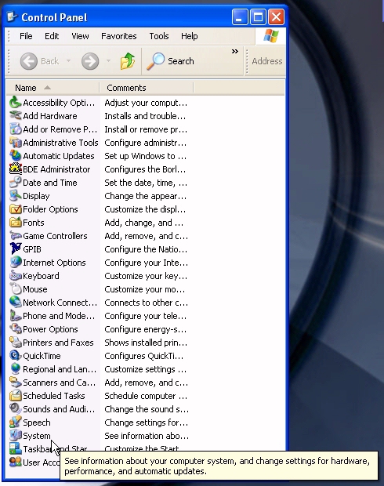Click 'Configures the Borl…' comment text
The height and width of the screenshot is (486, 384).
coord(145,169)
